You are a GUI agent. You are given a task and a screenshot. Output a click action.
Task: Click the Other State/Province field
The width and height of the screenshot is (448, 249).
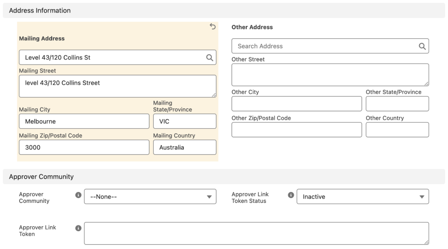pos(397,104)
